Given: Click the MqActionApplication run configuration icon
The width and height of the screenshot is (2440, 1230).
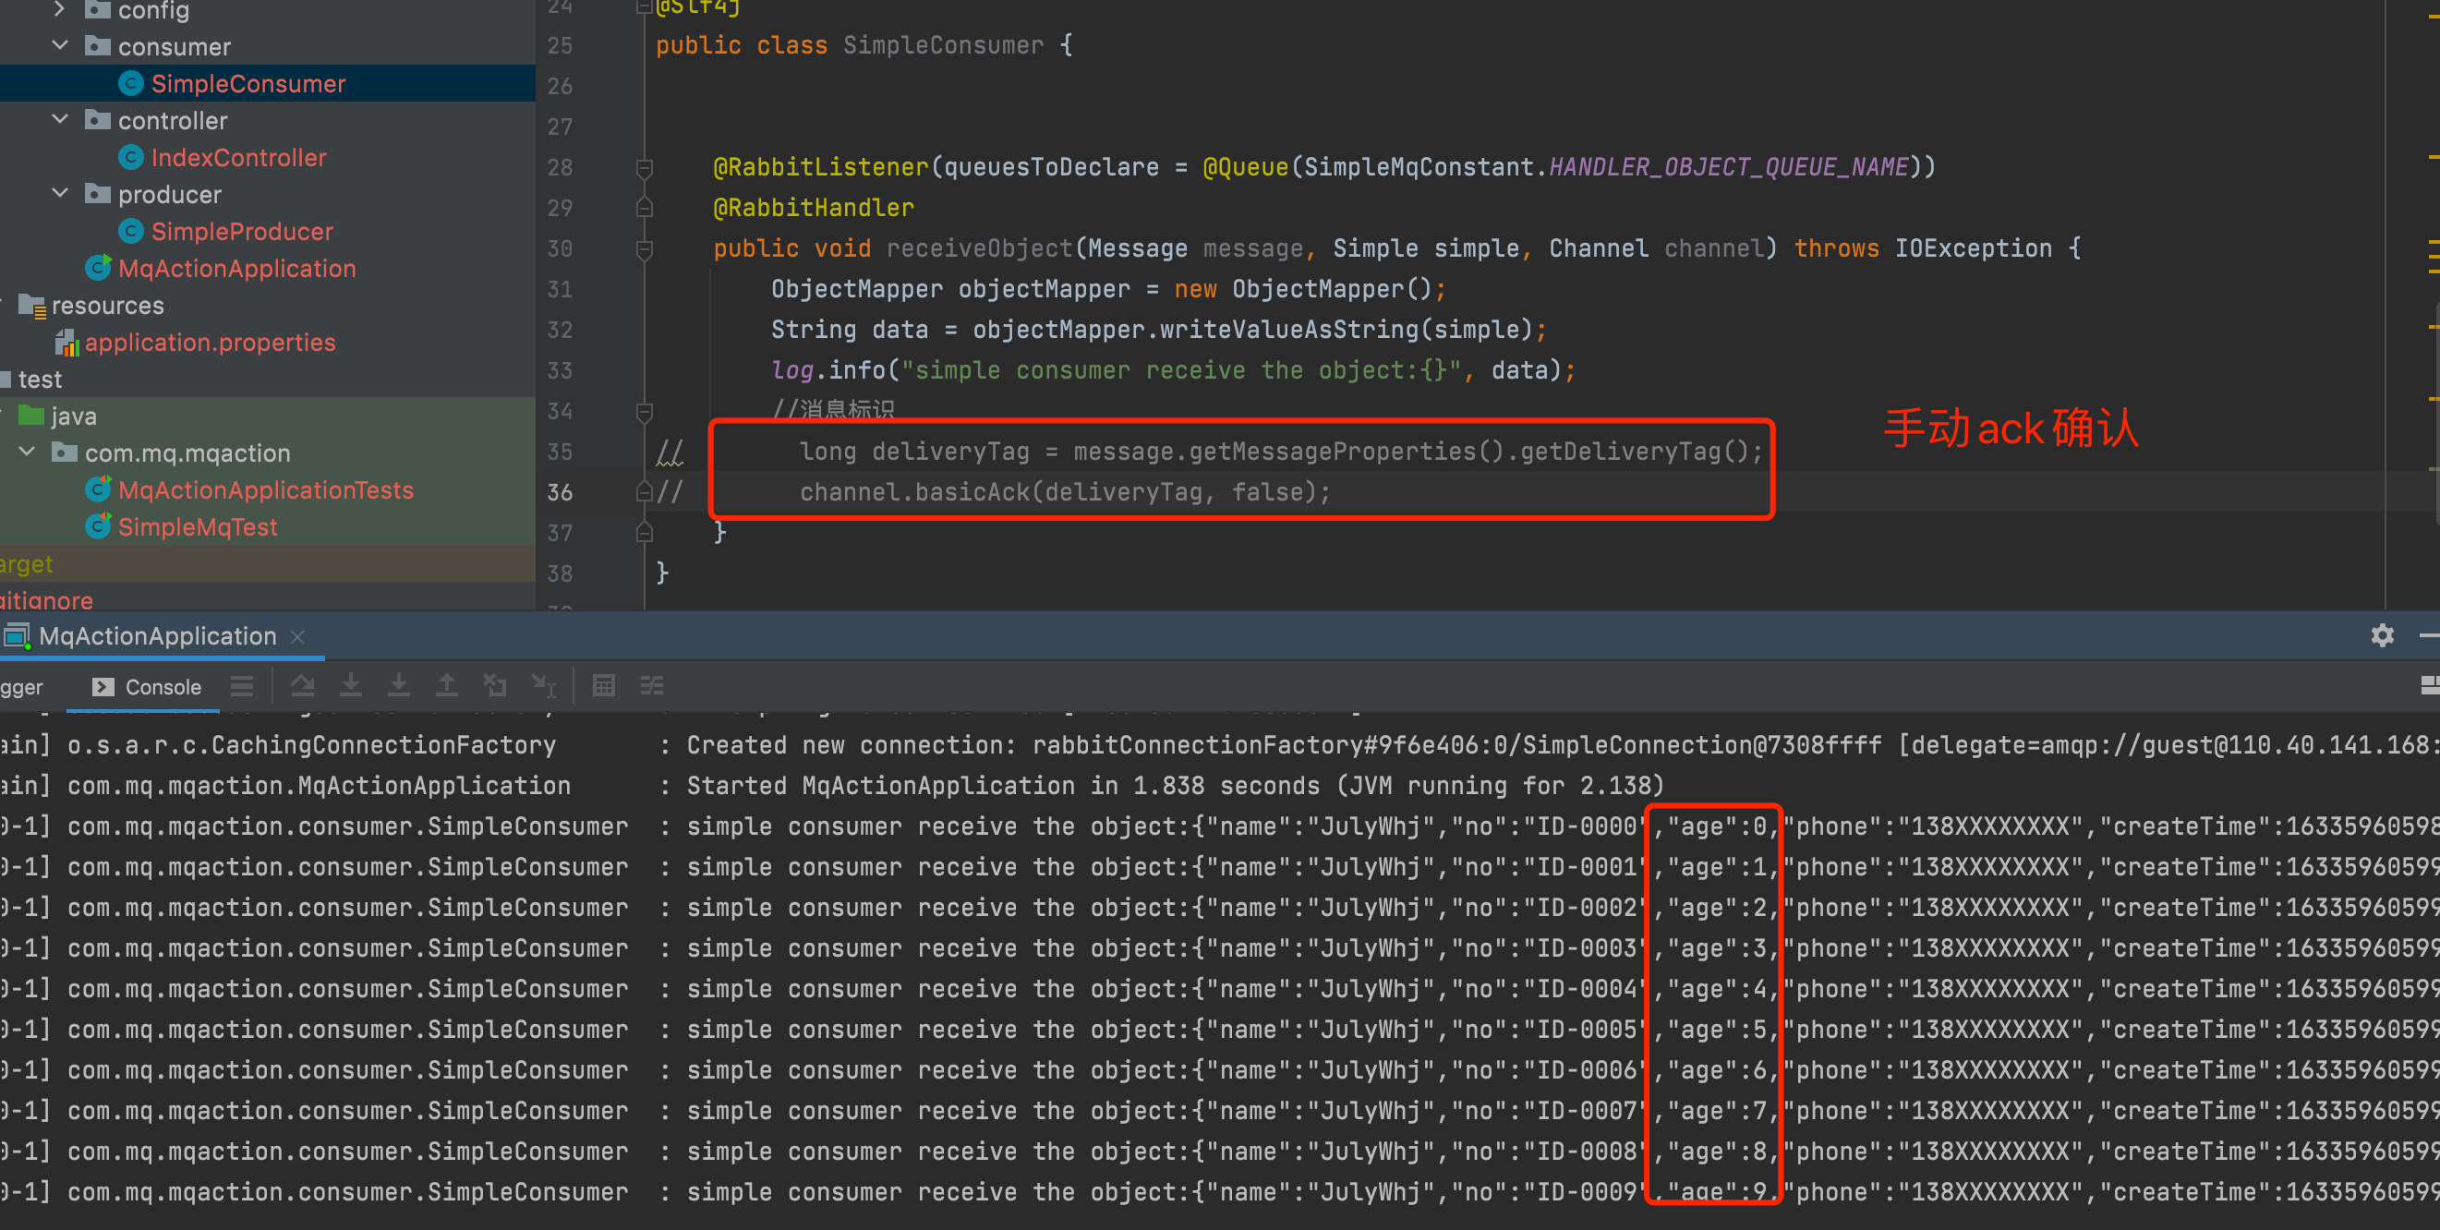Looking at the screenshot, I should (17, 636).
